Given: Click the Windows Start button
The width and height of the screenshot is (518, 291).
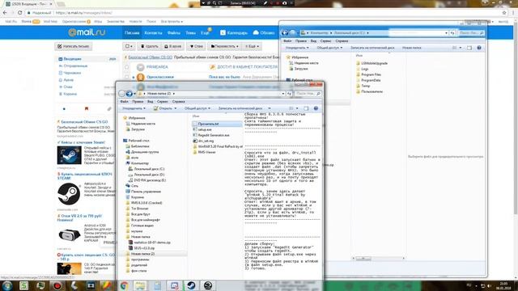Looking at the screenshot, I should 6,285.
